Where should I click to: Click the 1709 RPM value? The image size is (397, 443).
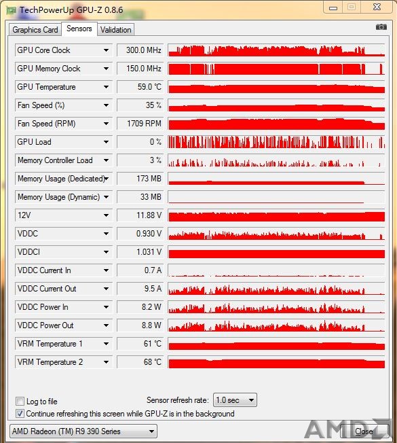tap(140, 124)
